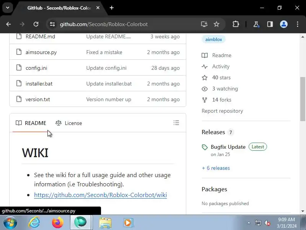This screenshot has height=230, width=306.
Task: Click the muted volume tray icon
Action: [267, 223]
